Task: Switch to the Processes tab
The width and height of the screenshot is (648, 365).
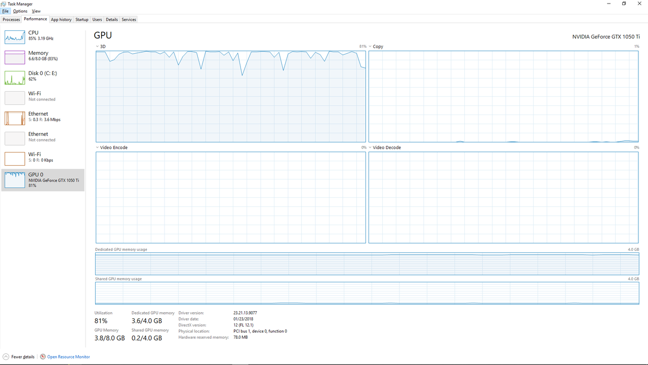Action: click(11, 20)
